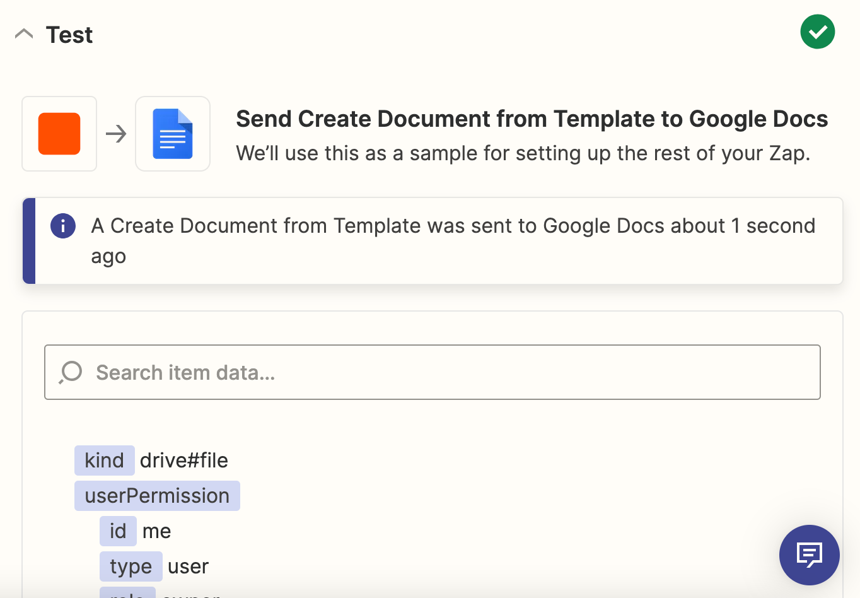Viewport: 860px width, 598px height.
Task: Select the userPermission field label
Action: coord(157,496)
